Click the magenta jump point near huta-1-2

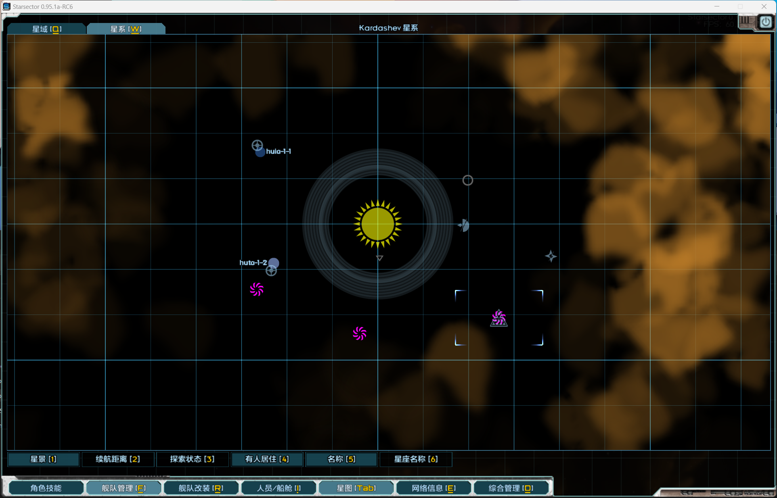[257, 289]
